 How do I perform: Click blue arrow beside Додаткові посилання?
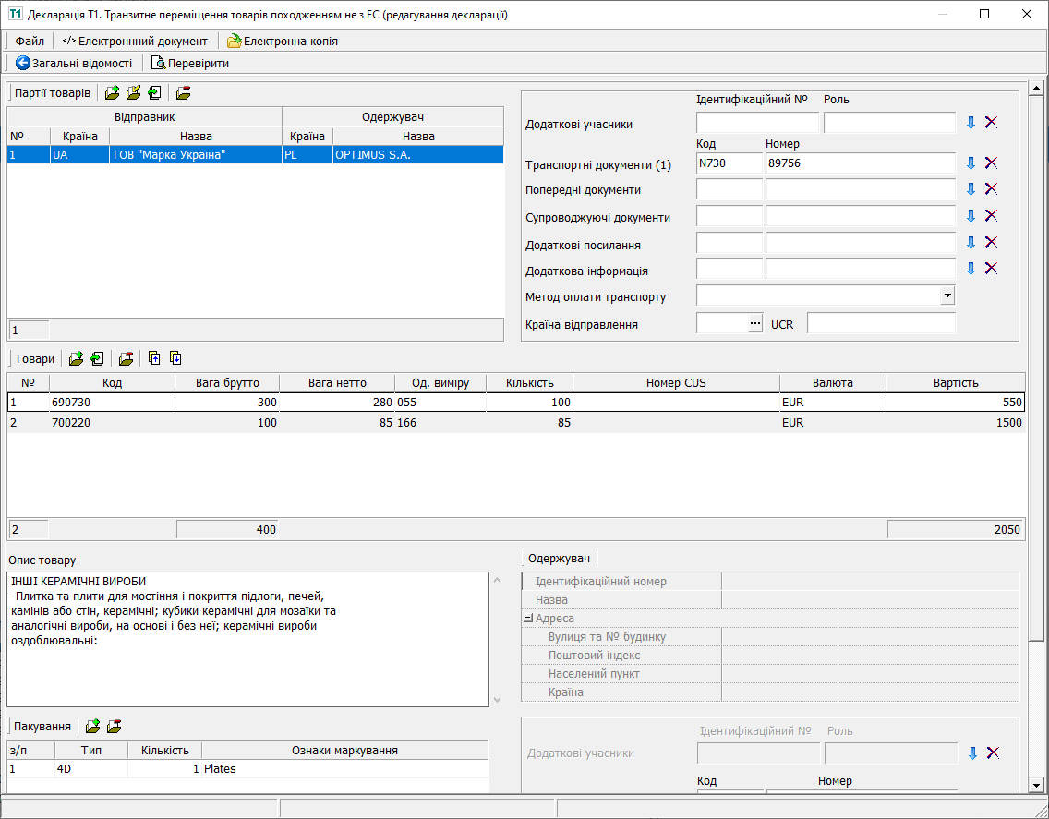[971, 243]
